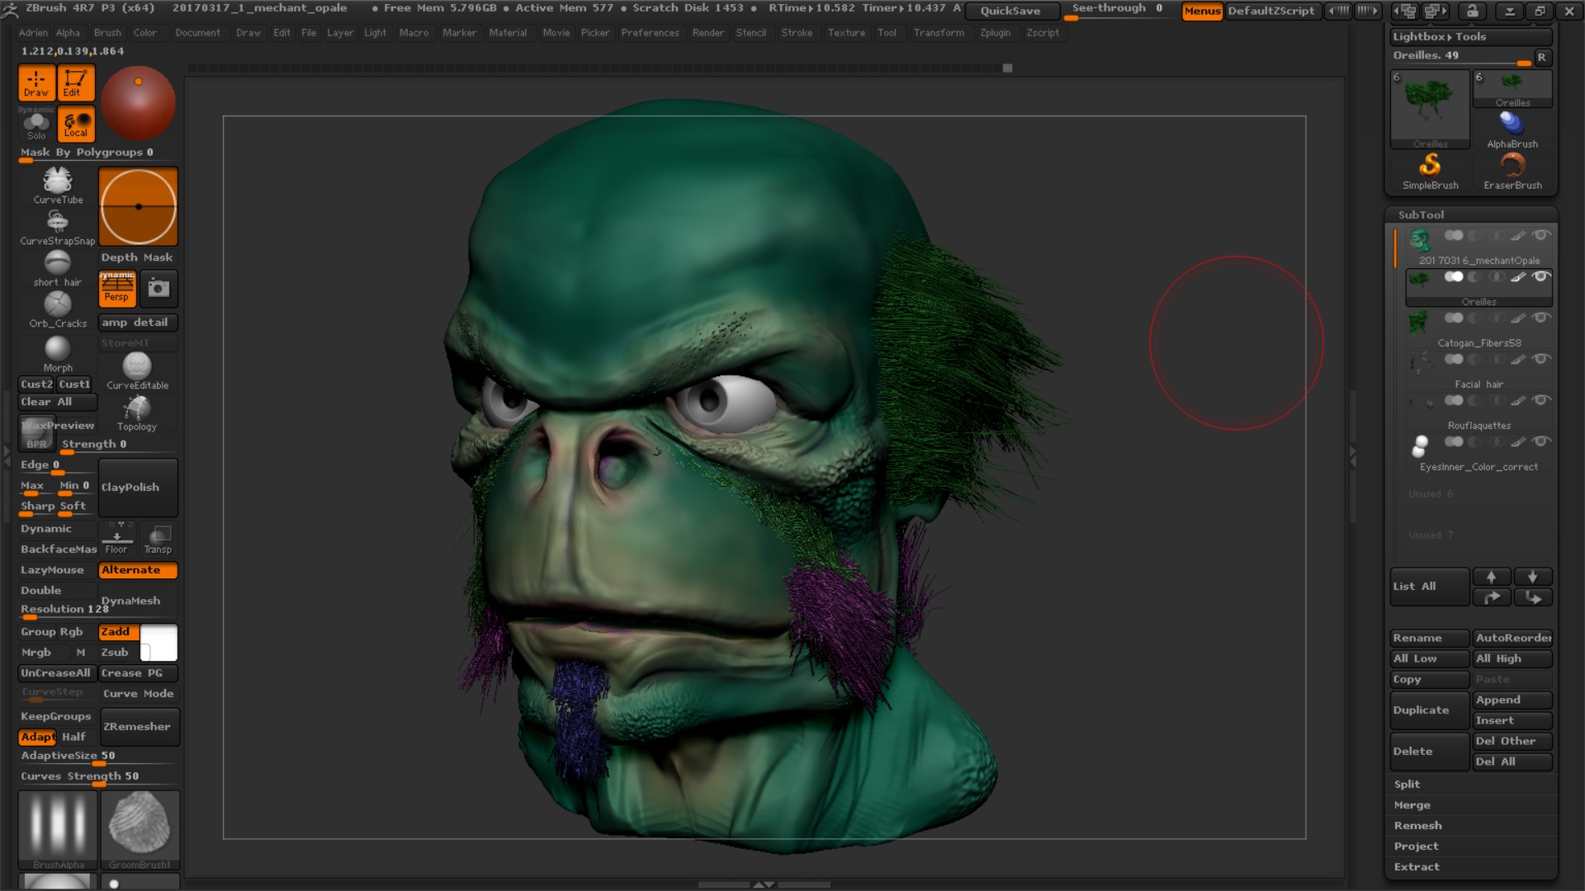
Task: Expand the Project section
Action: point(1416,846)
